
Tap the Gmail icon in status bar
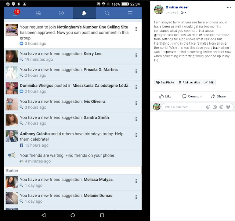click(x=25, y=4)
